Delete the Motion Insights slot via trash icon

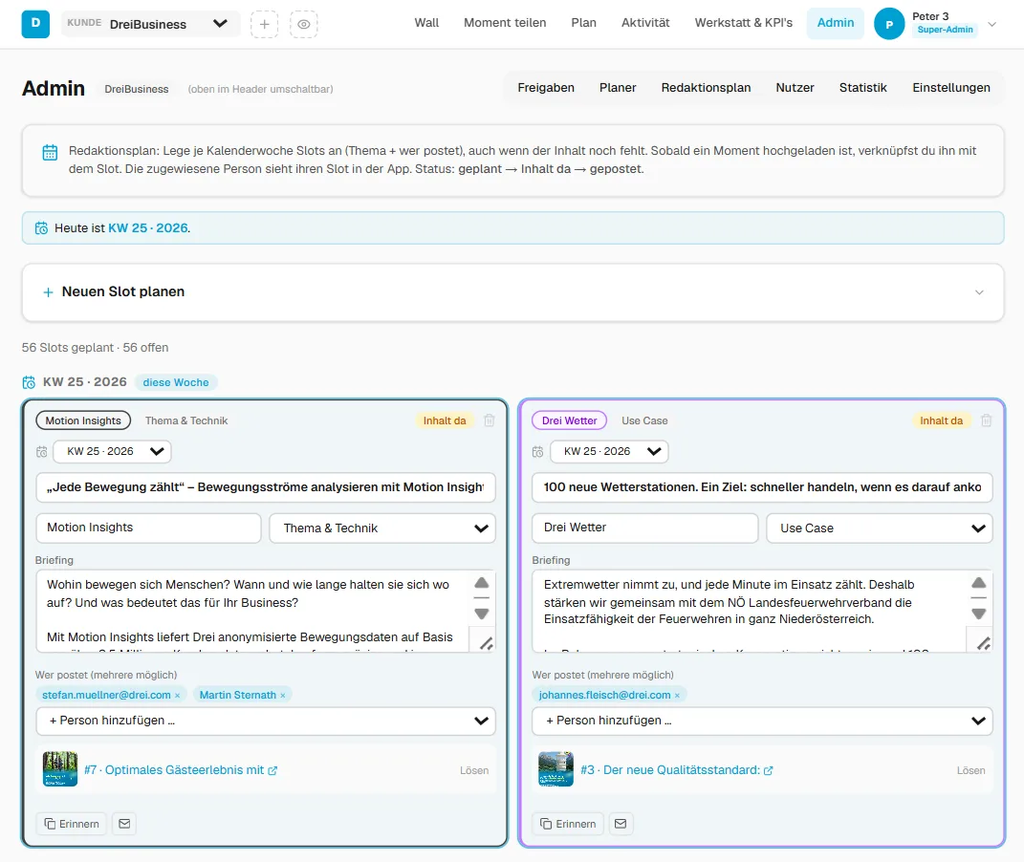(490, 420)
